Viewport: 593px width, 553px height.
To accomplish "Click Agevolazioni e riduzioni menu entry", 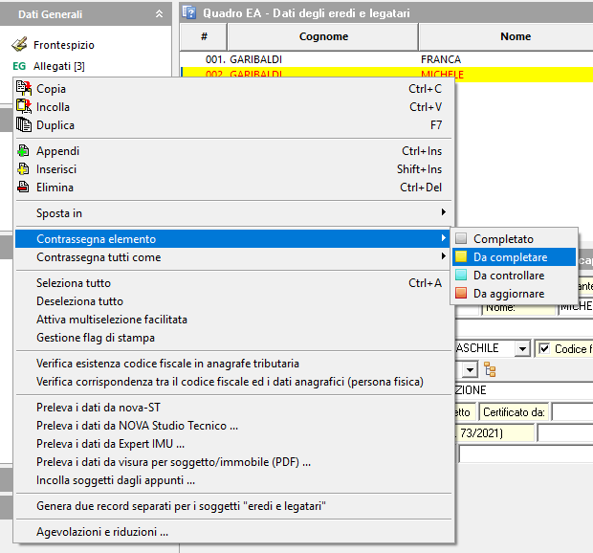I will (x=102, y=532).
